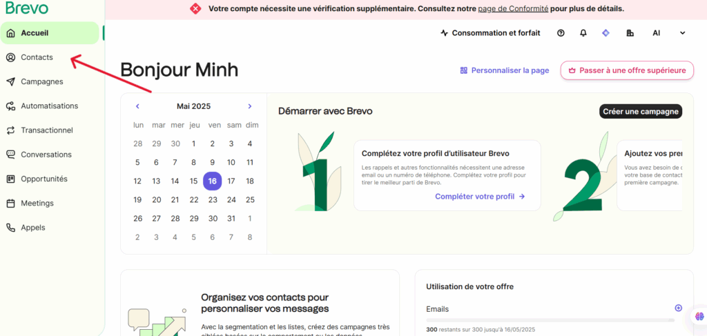Click the red error icon in banner
707x336 pixels.
195,8
